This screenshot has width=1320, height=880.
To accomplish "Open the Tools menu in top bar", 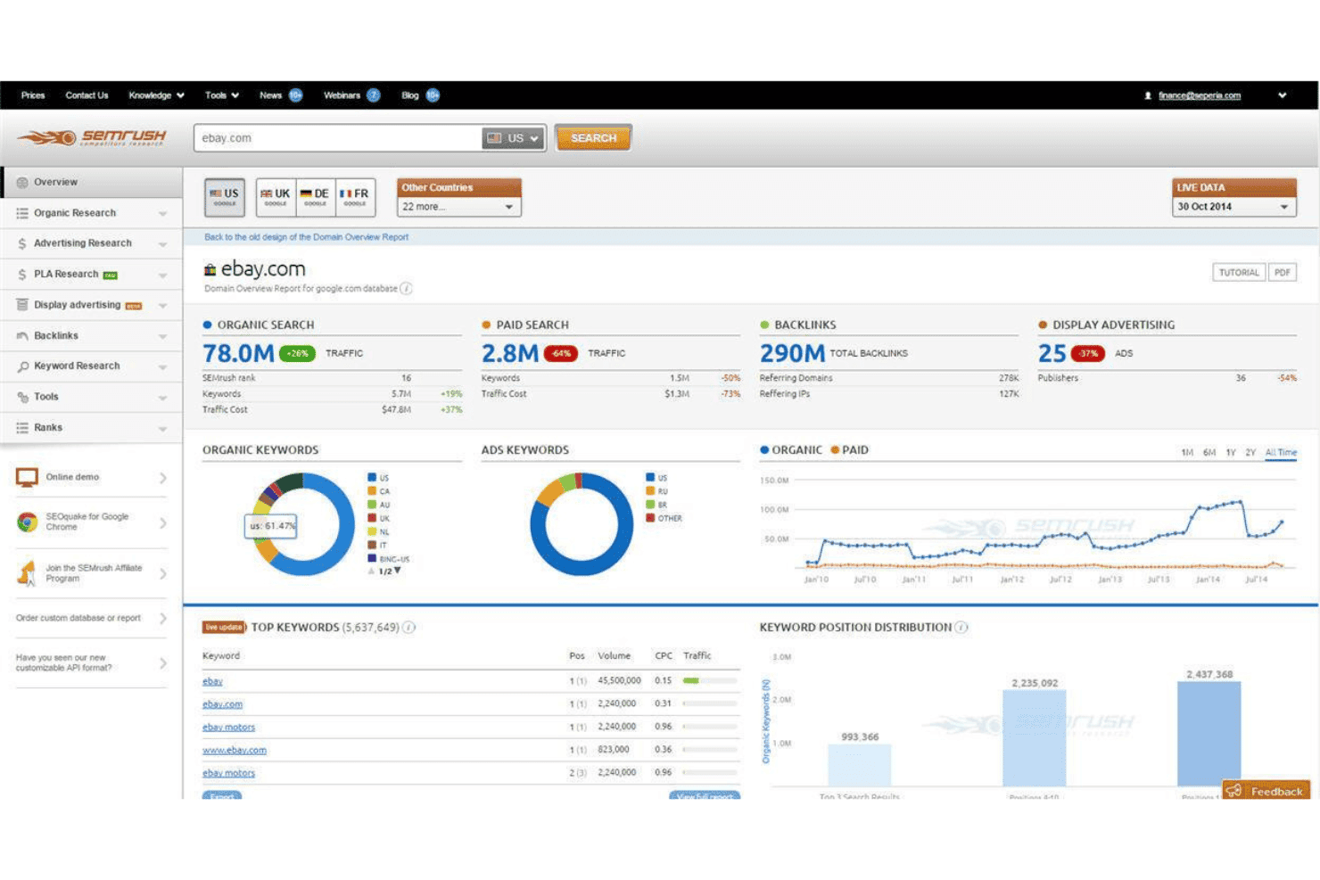I will 222,95.
